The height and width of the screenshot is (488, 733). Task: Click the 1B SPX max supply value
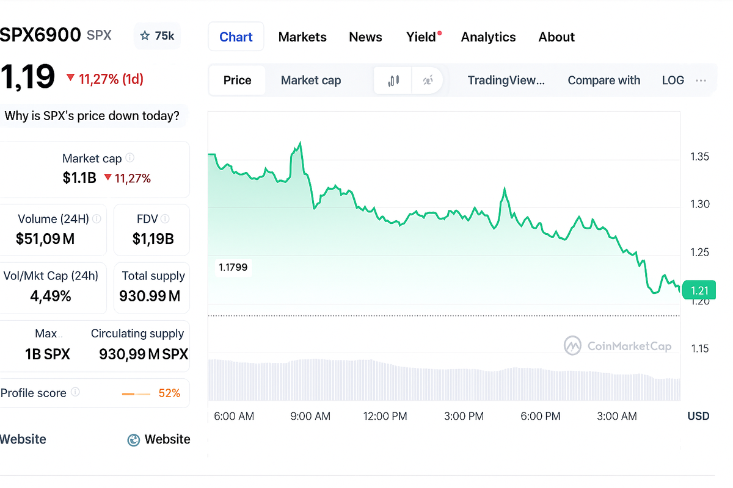point(48,354)
